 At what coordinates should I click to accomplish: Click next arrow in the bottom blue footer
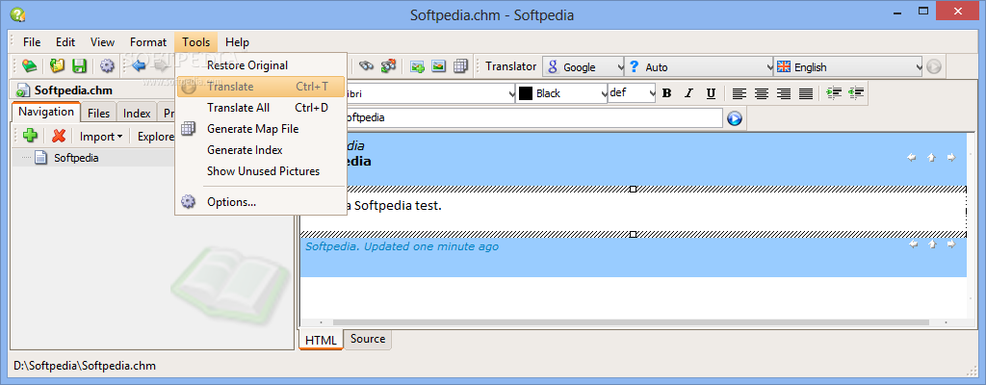tap(950, 244)
